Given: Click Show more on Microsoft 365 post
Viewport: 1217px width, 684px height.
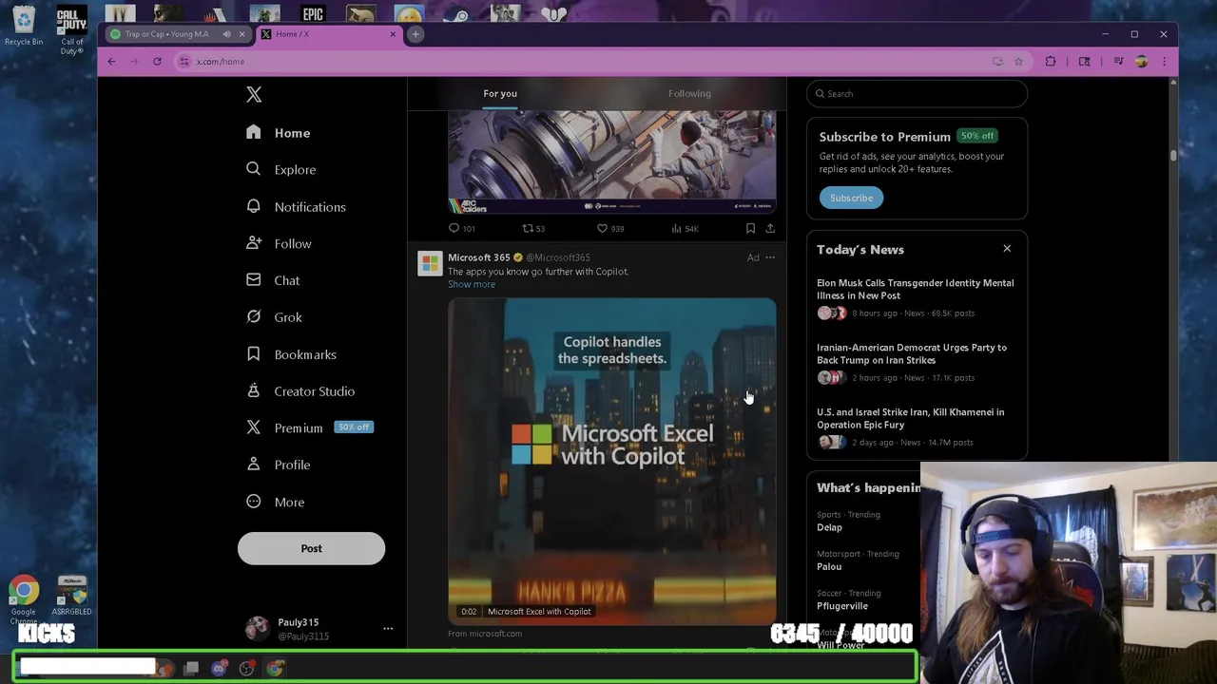Looking at the screenshot, I should coord(472,284).
